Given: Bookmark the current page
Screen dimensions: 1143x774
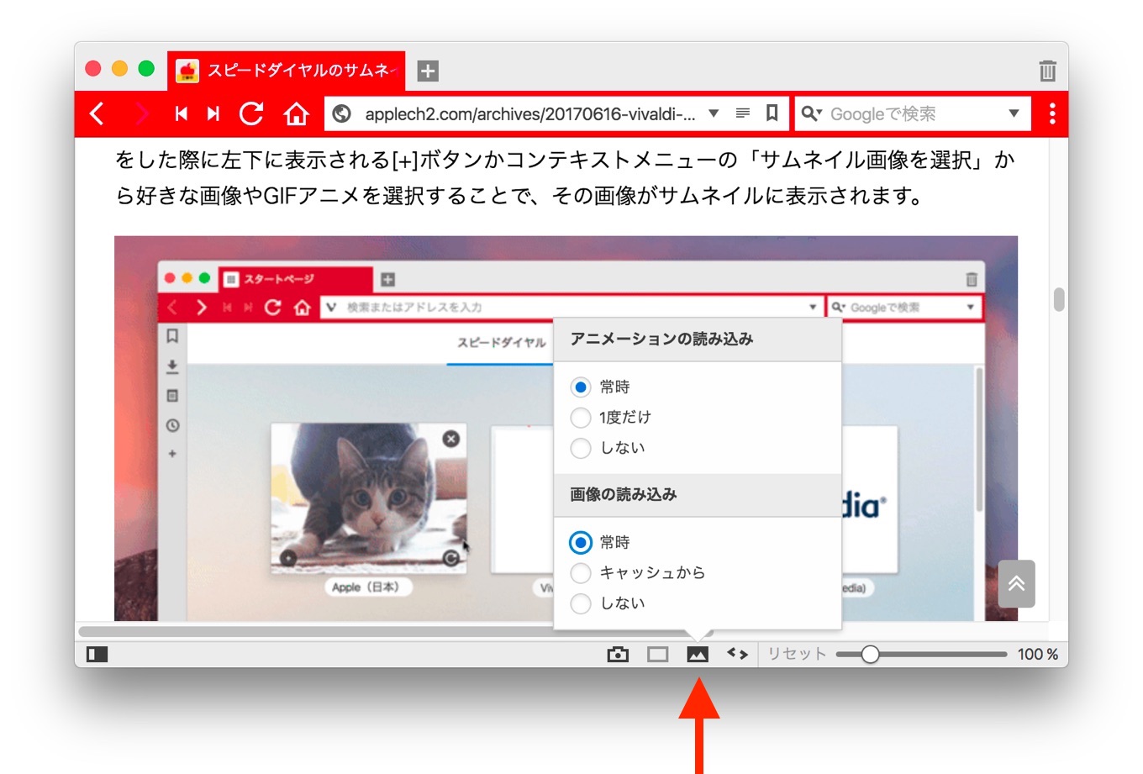Looking at the screenshot, I should pos(771,113).
